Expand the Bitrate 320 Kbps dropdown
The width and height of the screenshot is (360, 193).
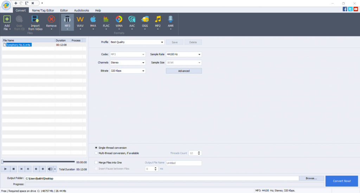(128, 71)
